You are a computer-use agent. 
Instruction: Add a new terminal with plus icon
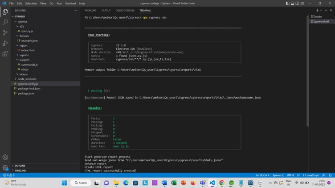(317, 10)
